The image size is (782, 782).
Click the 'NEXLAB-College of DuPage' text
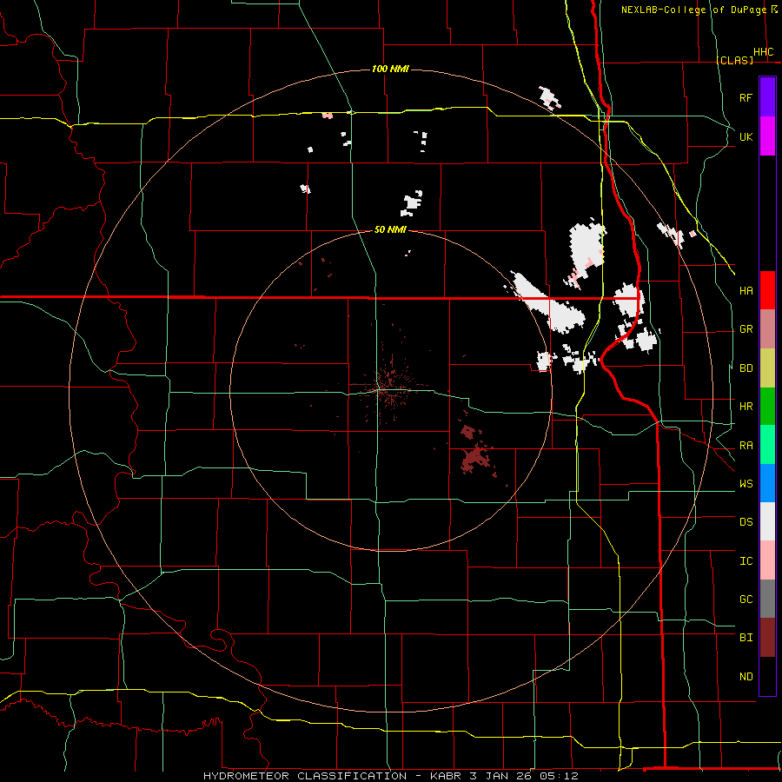pos(693,10)
